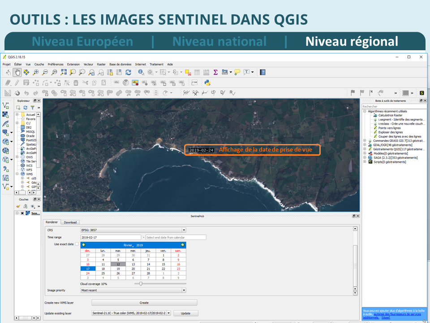
Task: Select the Renderer tab
Action: point(52,222)
